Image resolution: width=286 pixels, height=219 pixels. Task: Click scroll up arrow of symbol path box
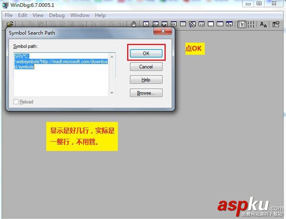click(112, 57)
